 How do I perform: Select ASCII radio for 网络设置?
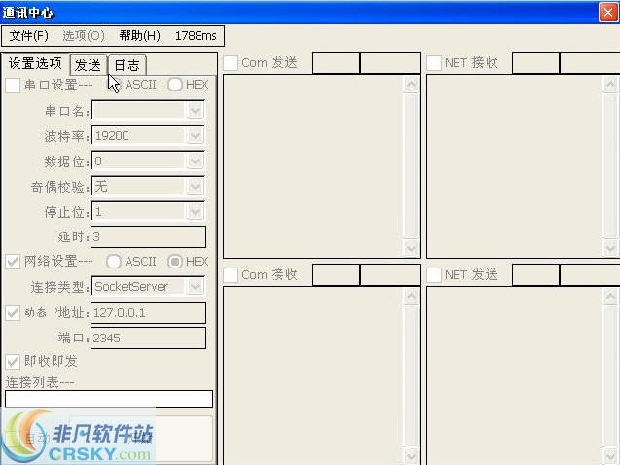(114, 262)
